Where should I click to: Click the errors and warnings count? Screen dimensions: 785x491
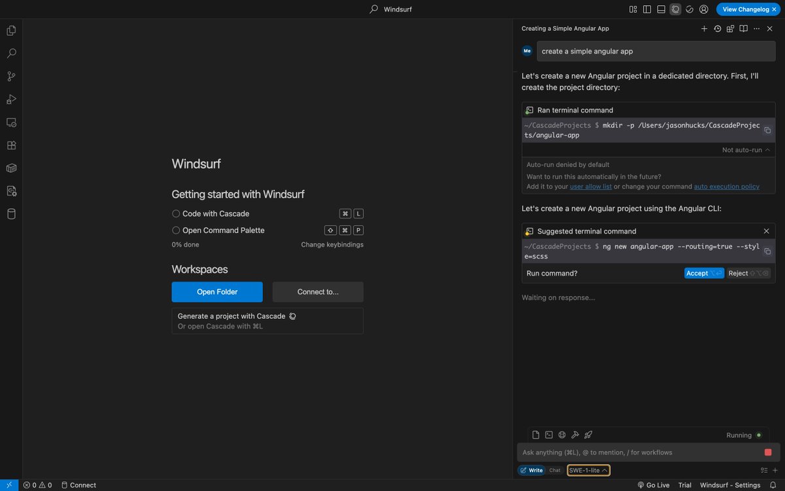point(37,485)
